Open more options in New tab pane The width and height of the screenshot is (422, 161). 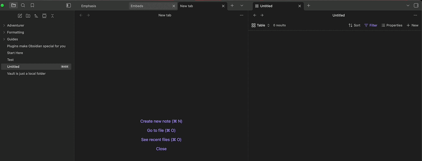pyautogui.click(x=241, y=15)
